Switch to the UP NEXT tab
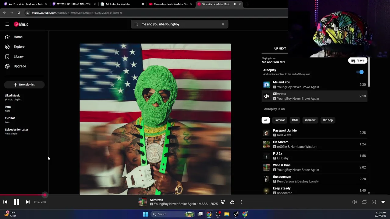This screenshot has height=219, width=390. tap(280, 49)
